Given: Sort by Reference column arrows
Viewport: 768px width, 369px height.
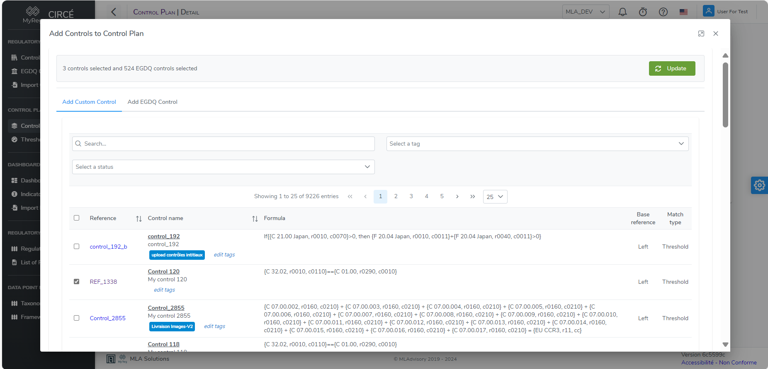Looking at the screenshot, I should pyautogui.click(x=139, y=219).
